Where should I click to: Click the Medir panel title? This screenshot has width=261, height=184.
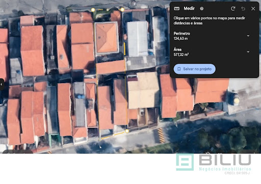[x=189, y=9]
